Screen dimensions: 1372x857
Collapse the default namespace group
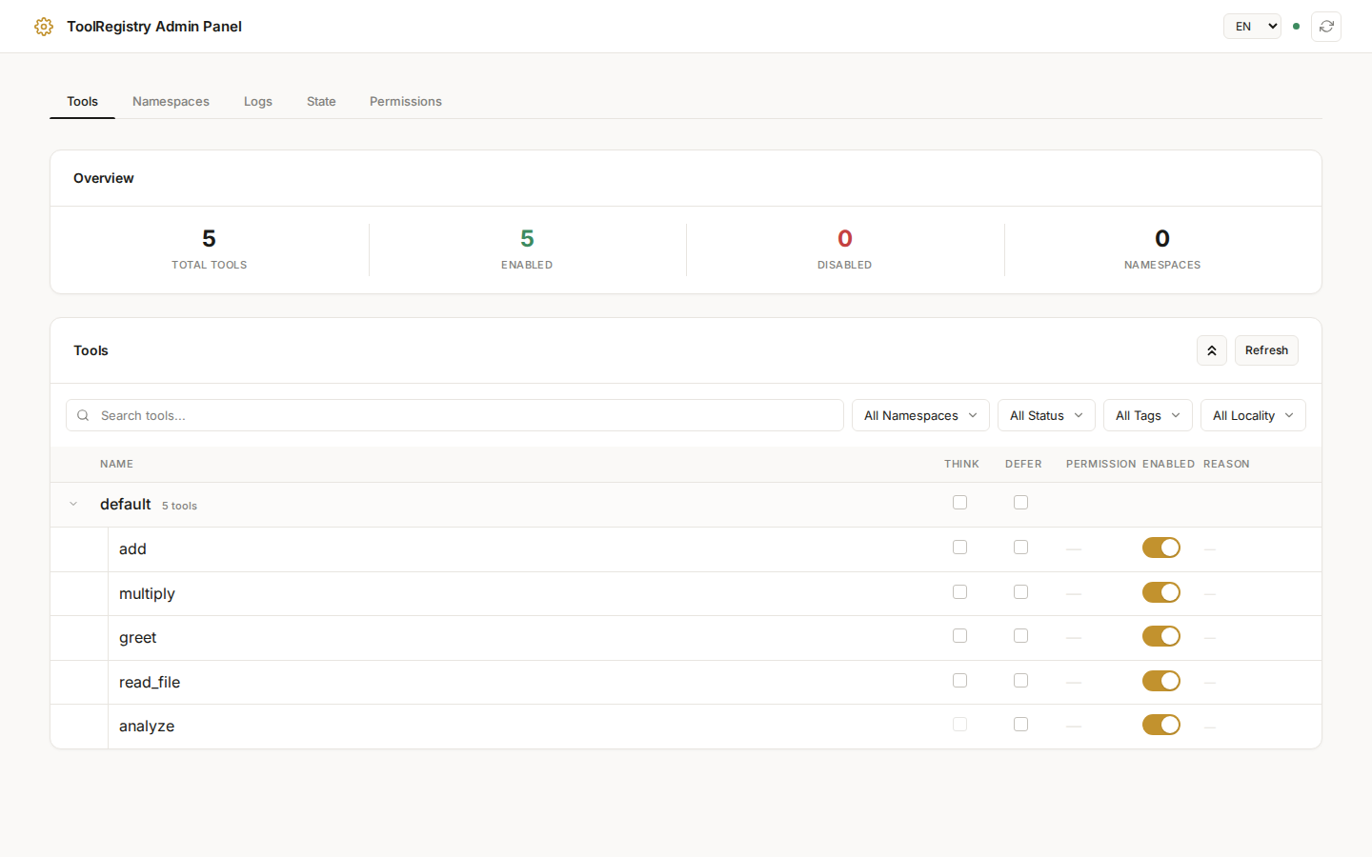pyautogui.click(x=73, y=504)
